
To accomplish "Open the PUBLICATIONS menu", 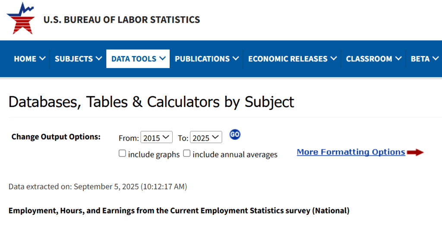I will click(x=207, y=59).
